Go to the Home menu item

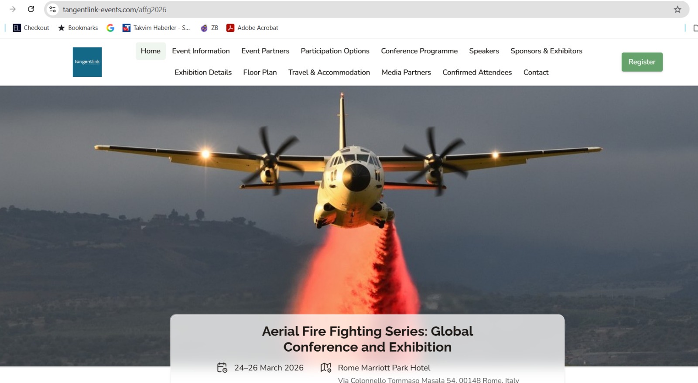pyautogui.click(x=151, y=51)
